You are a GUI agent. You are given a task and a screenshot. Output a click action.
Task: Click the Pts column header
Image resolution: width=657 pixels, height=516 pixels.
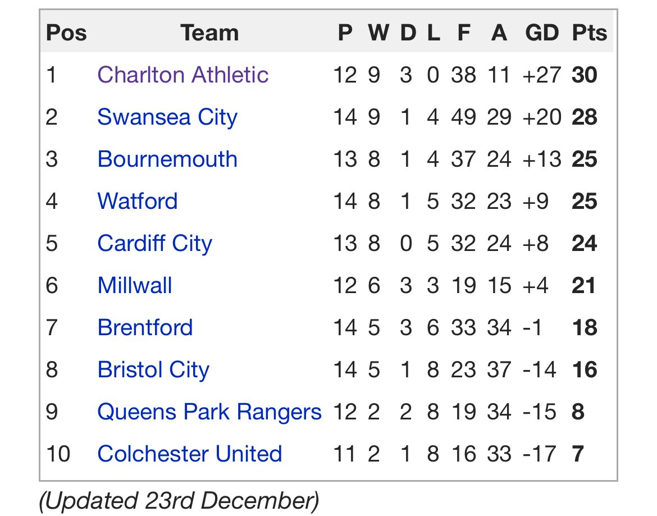tap(589, 33)
